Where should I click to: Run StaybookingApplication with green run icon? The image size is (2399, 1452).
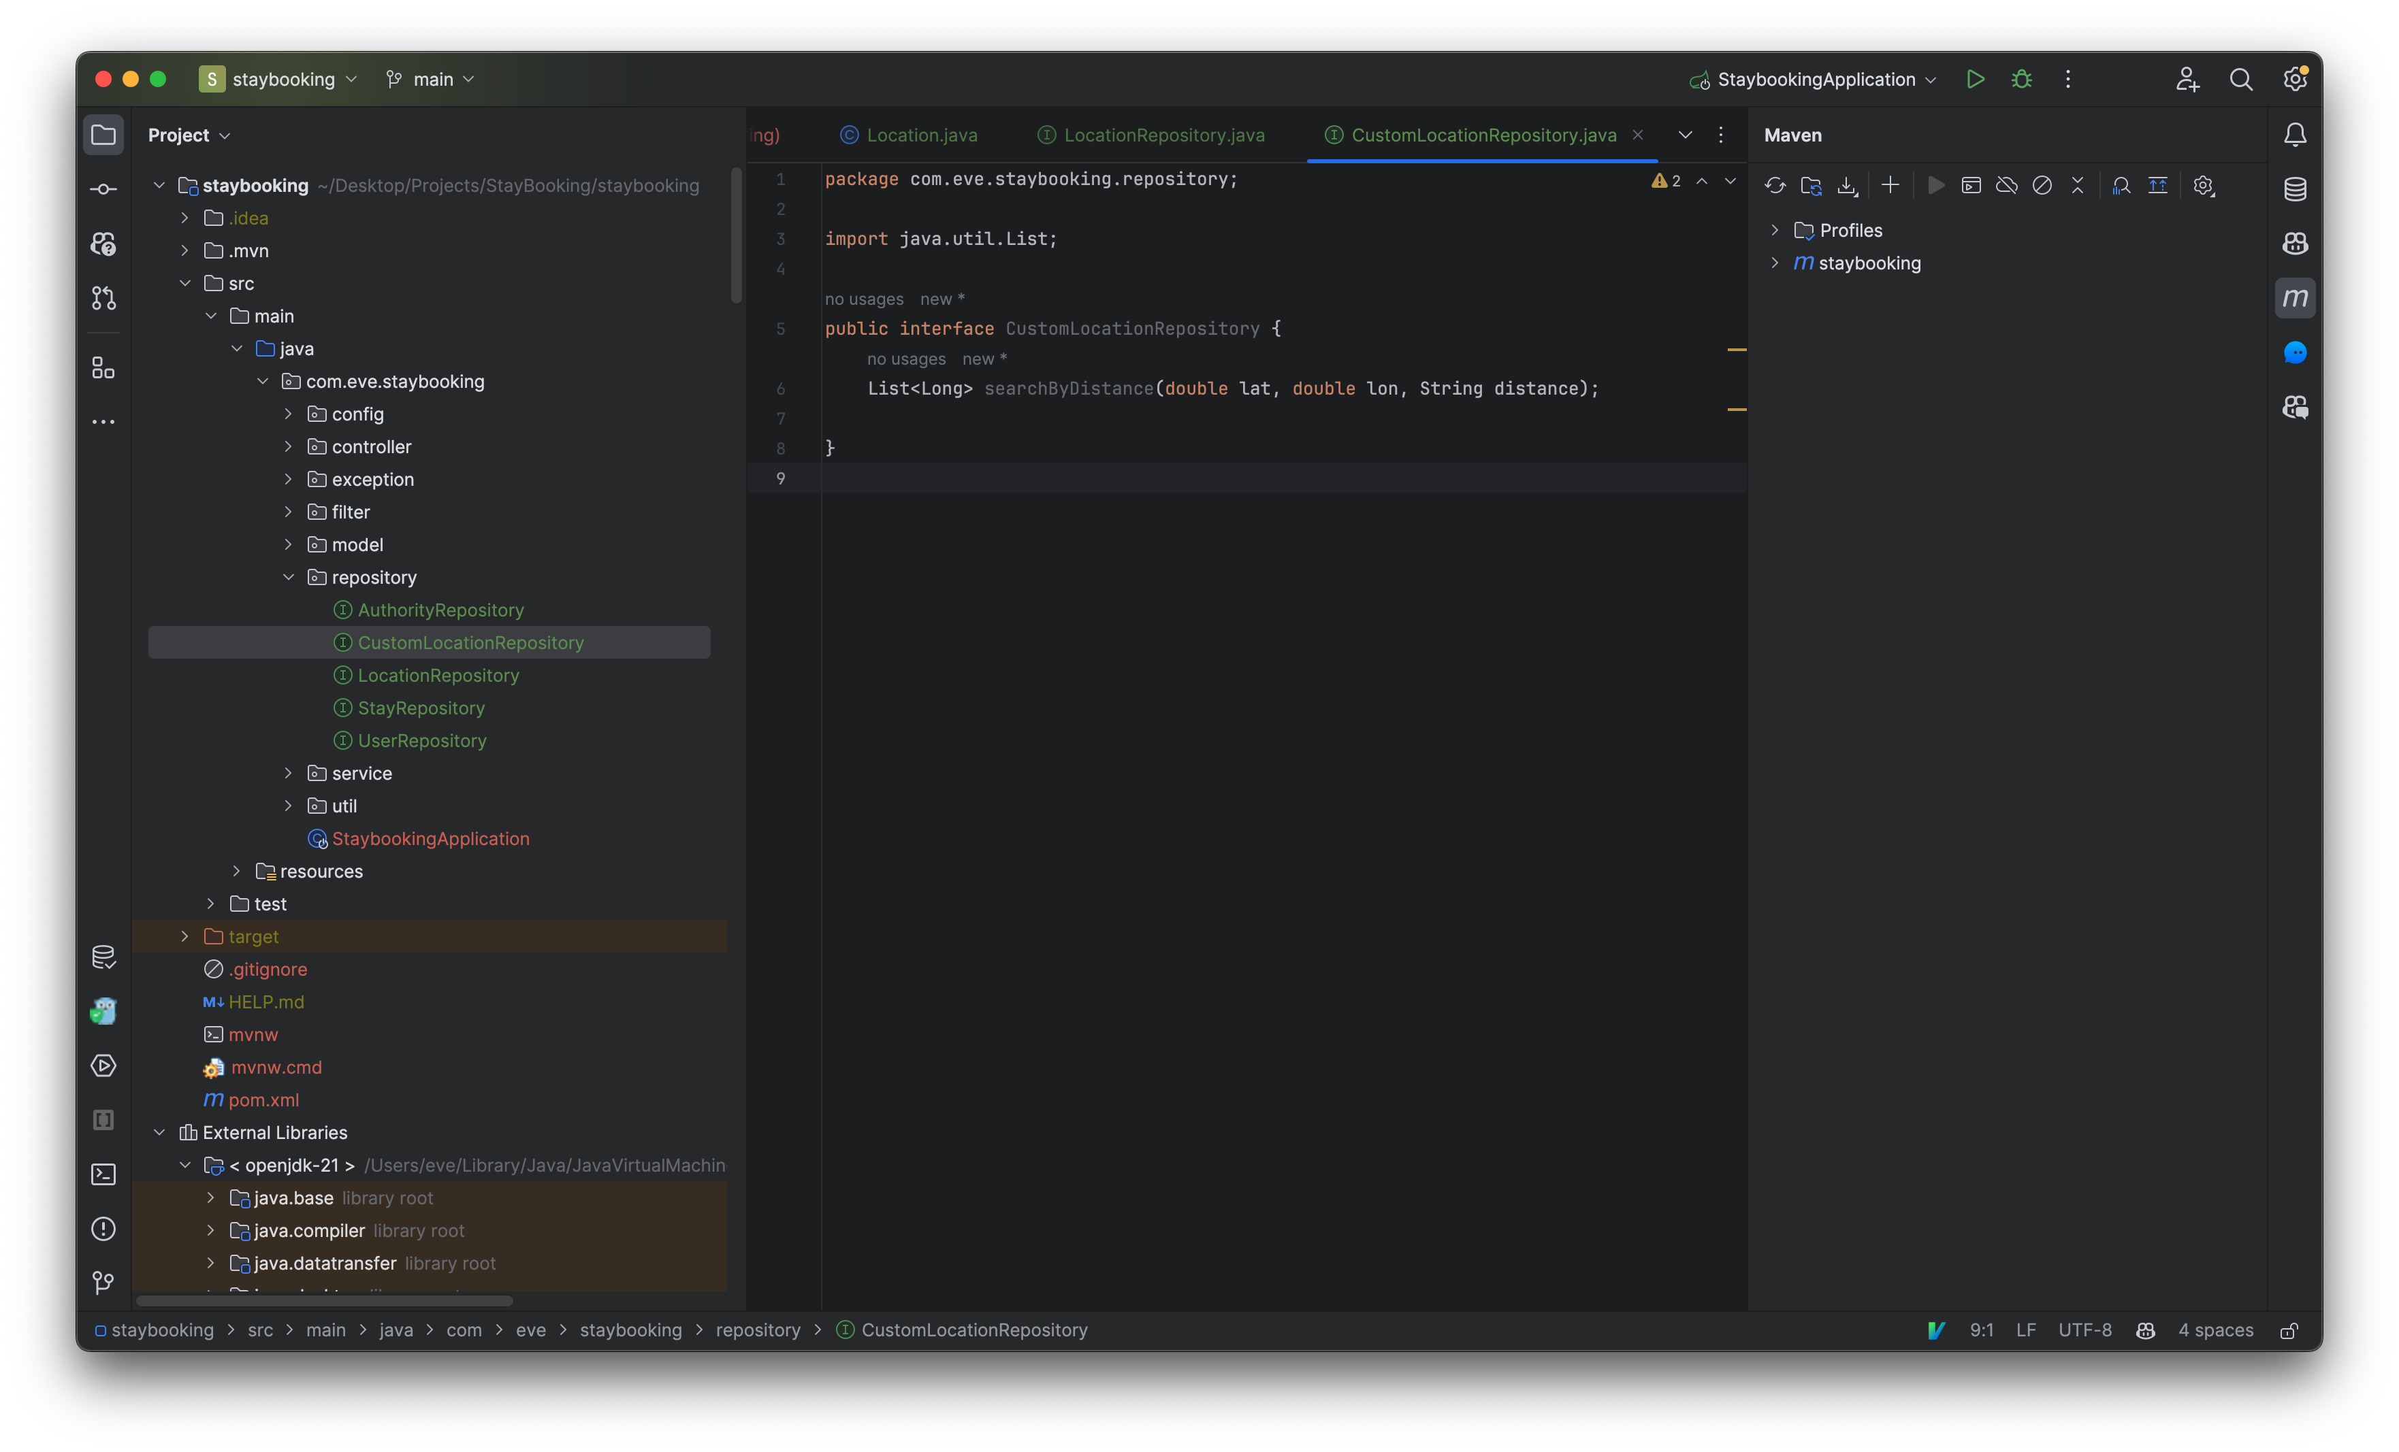tap(1976, 79)
